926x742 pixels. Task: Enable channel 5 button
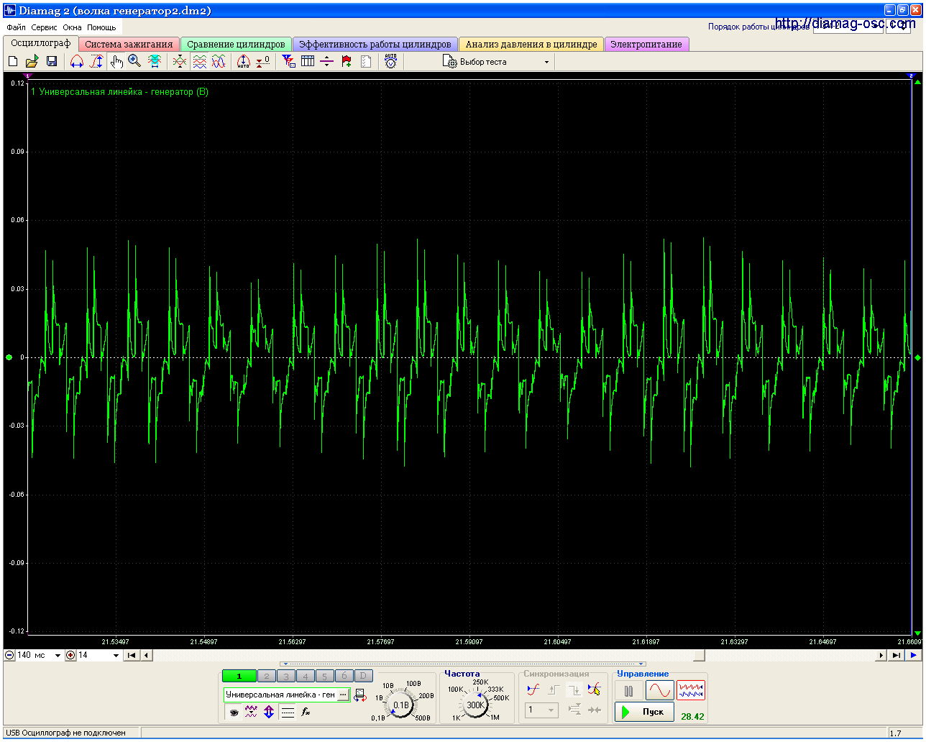[325, 676]
